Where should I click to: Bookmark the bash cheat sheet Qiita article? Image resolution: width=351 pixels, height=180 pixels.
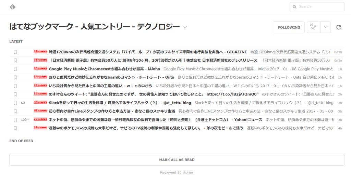coord(15,77)
